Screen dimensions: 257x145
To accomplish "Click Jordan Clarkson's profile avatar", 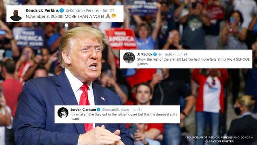I will [x=63, y=113].
